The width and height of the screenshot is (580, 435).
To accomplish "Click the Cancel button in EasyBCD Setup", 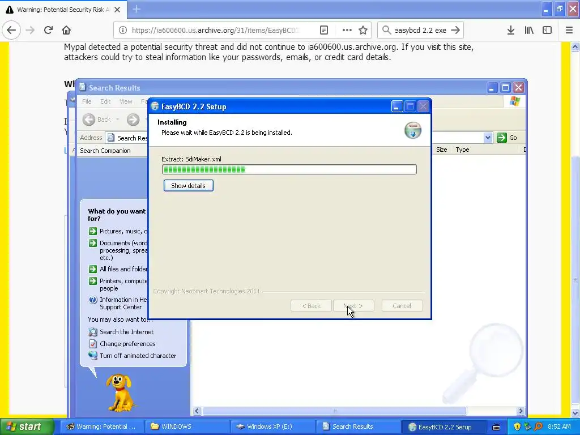I will (x=402, y=306).
